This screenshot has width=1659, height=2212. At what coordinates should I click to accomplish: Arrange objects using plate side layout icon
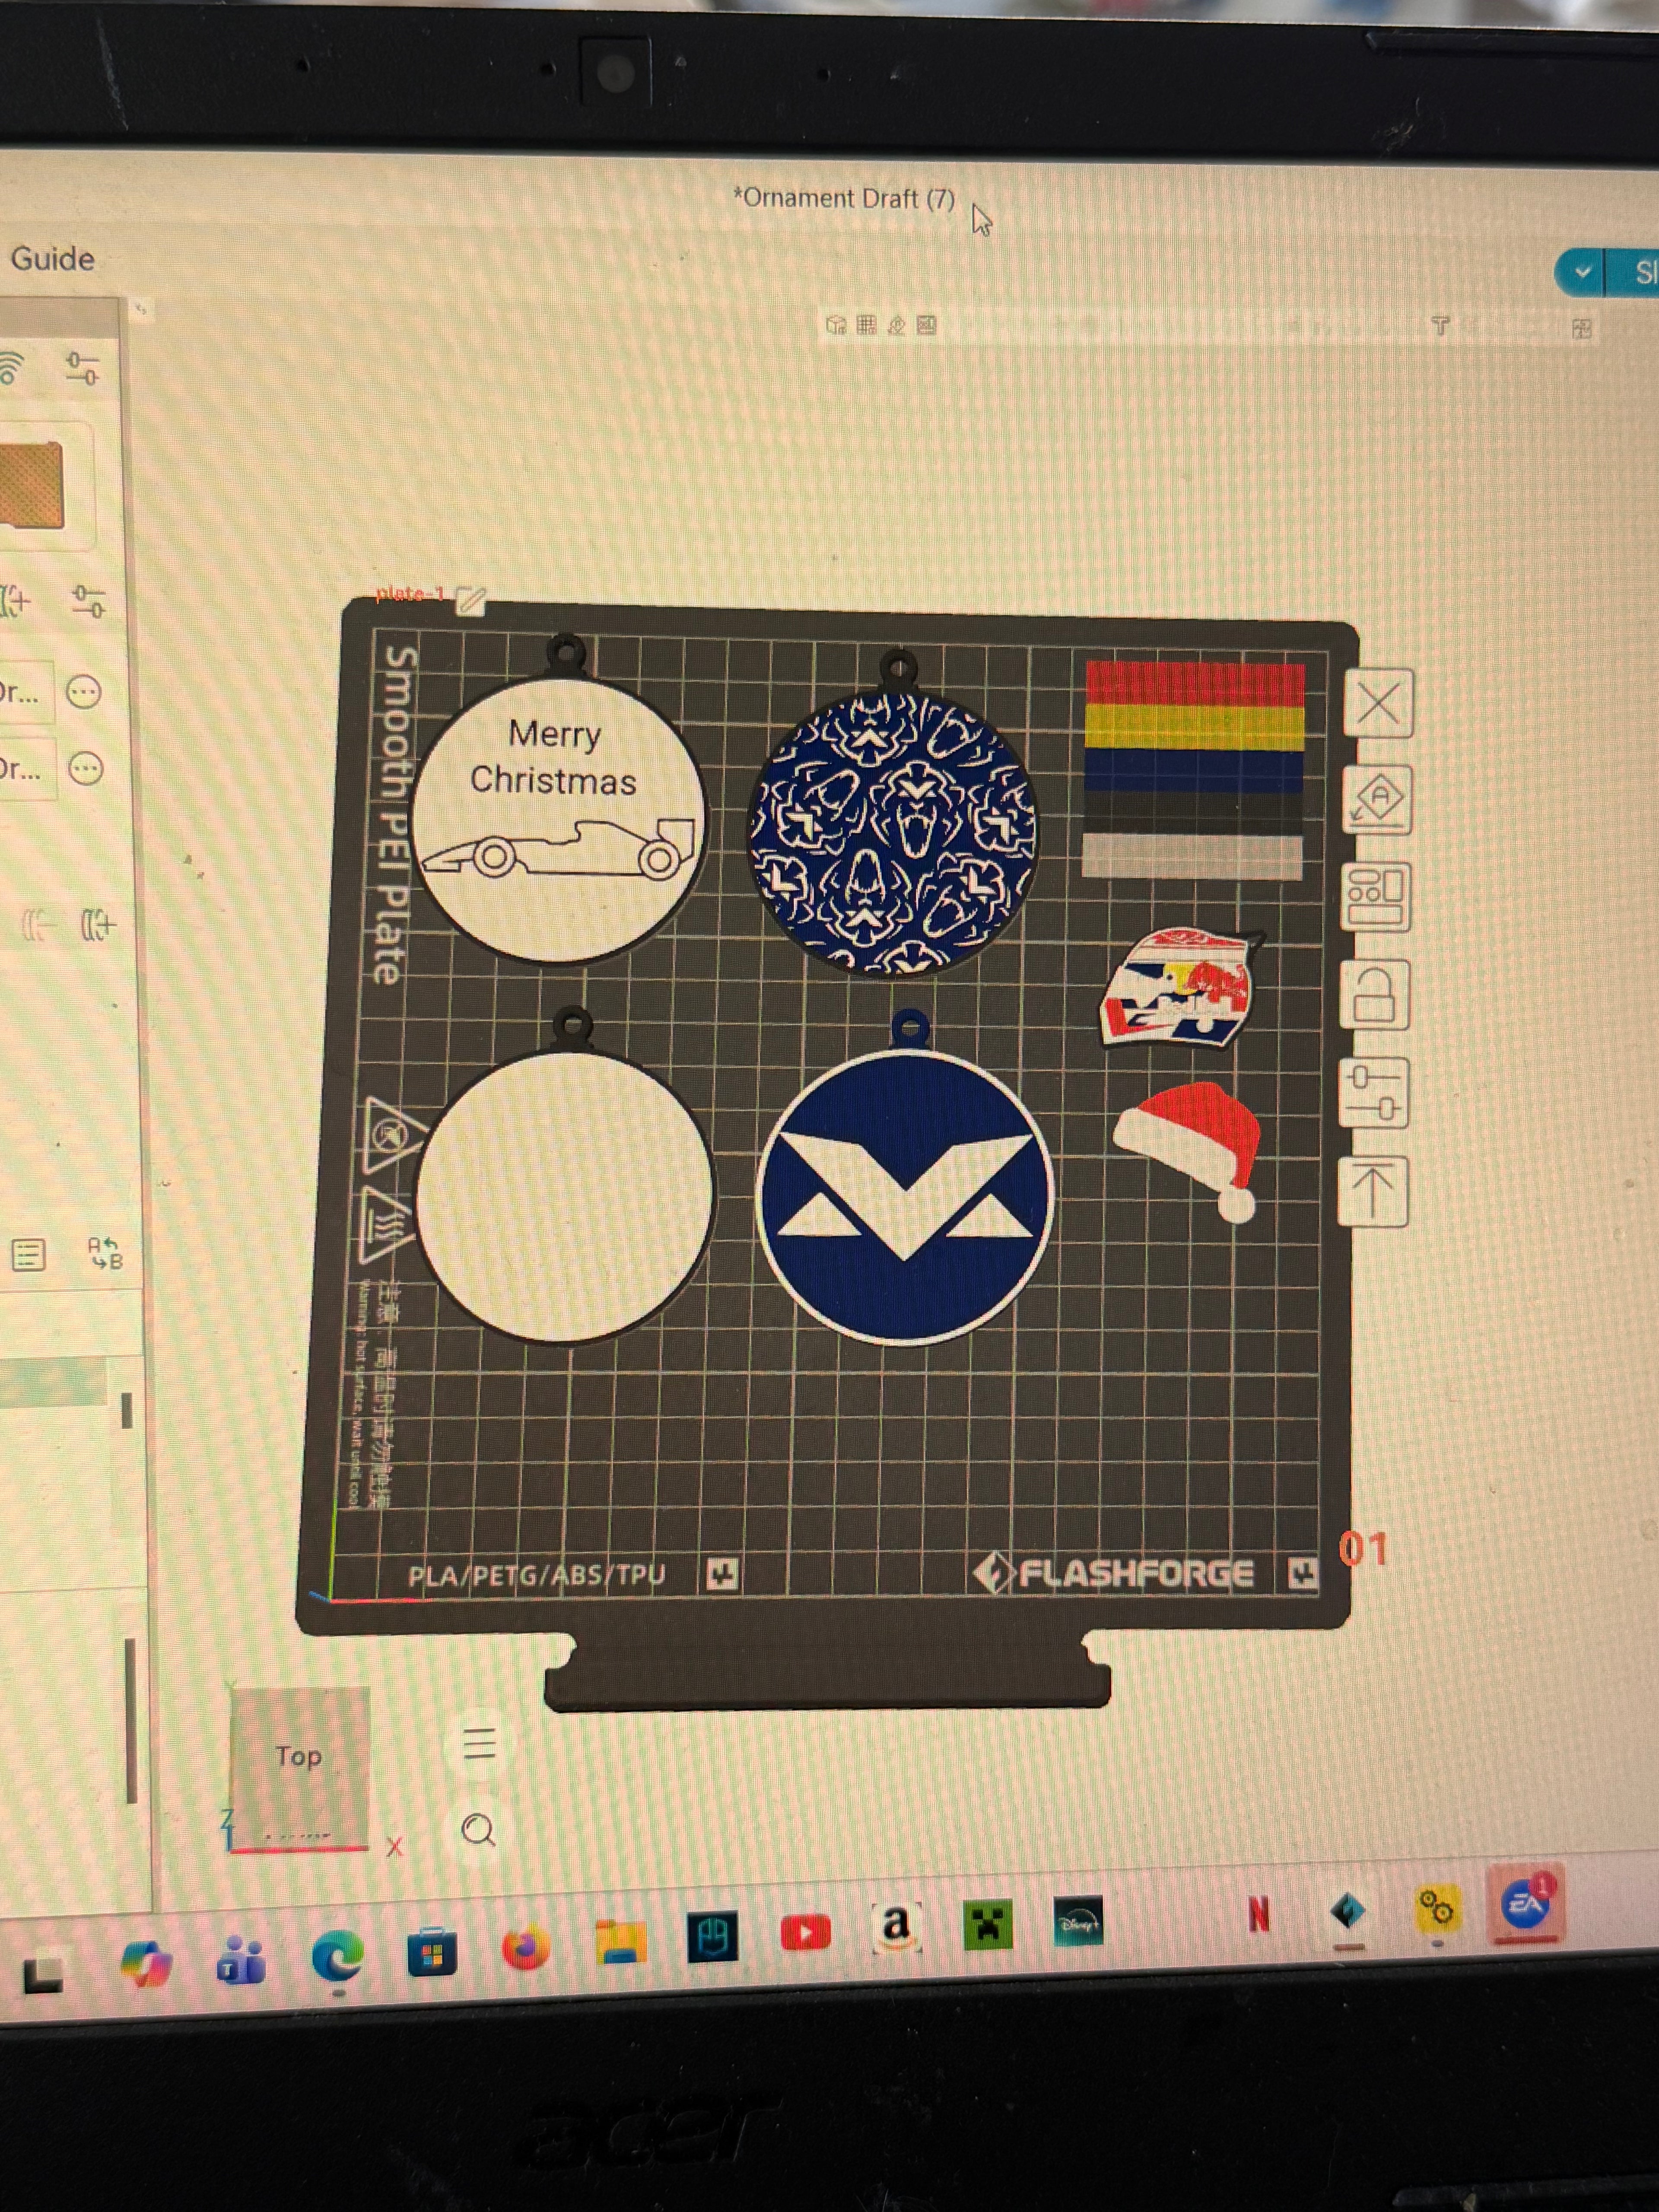(x=1376, y=897)
